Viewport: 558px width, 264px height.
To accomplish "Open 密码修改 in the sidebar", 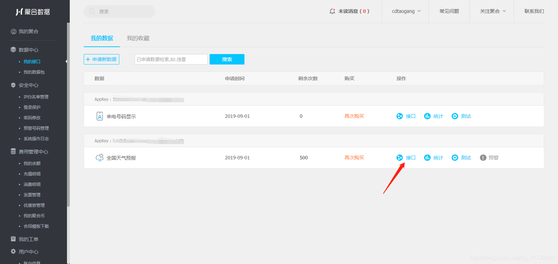I will click(32, 118).
